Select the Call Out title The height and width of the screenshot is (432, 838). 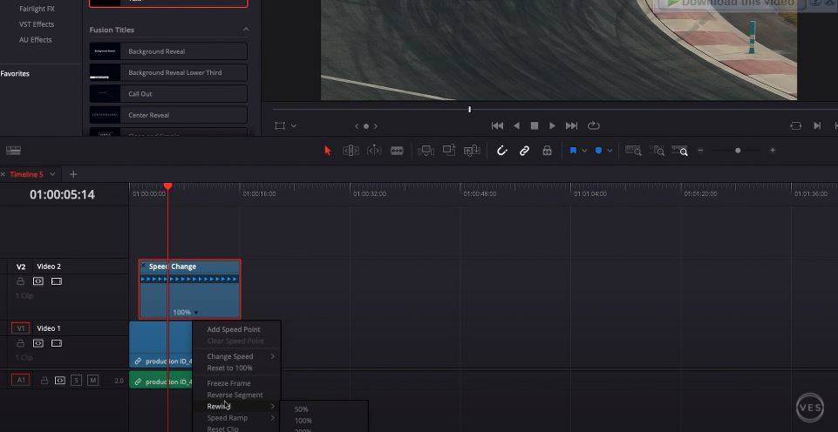[x=168, y=94]
